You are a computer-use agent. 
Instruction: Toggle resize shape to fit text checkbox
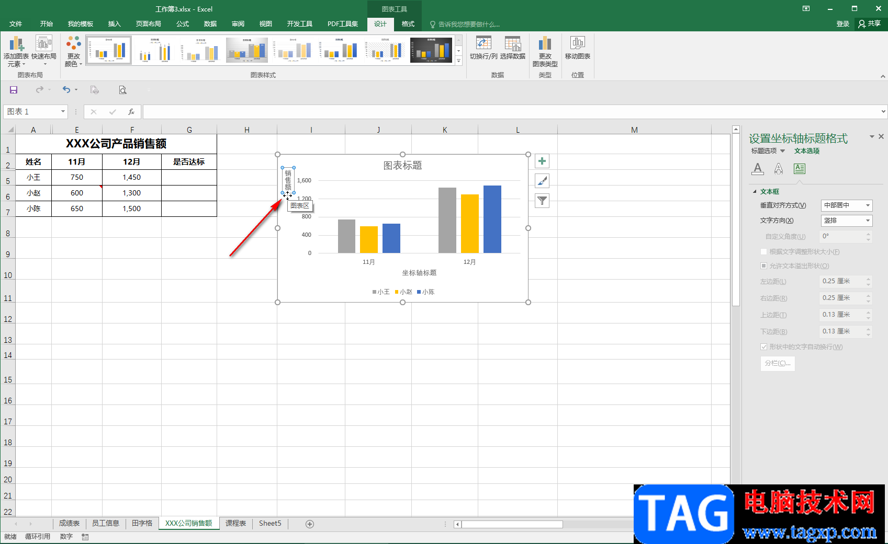763,252
